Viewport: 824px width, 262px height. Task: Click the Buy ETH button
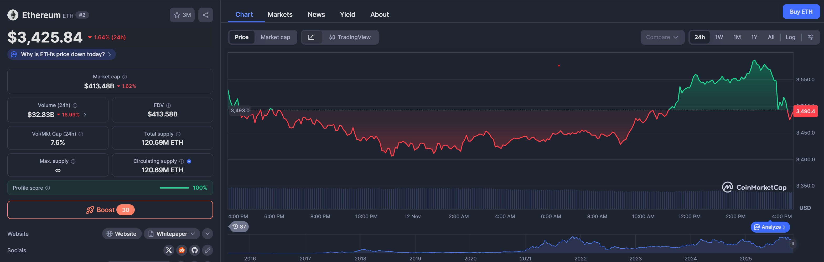pyautogui.click(x=801, y=12)
